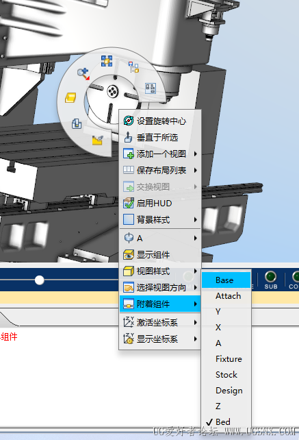Click the yellow edit section radial icon
Viewport: 299px width, 440px height.
[x=98, y=140]
